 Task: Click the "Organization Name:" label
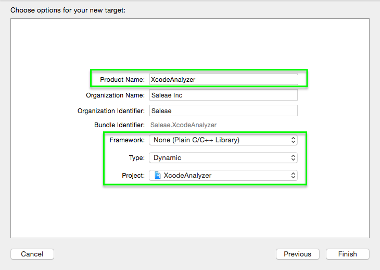pyautogui.click(x=115, y=95)
